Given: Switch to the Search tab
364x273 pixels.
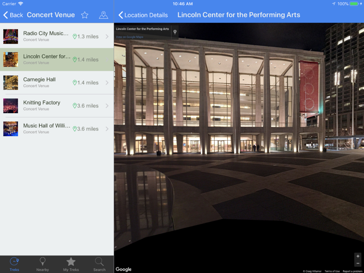Looking at the screenshot, I should tap(99, 264).
